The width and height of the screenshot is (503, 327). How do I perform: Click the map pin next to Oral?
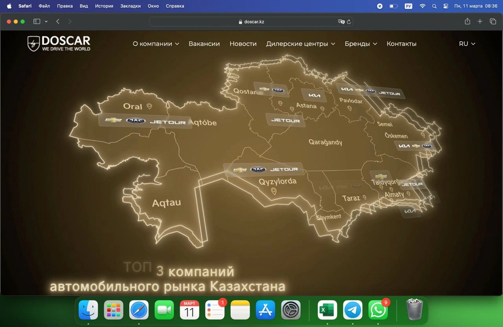pos(149,106)
